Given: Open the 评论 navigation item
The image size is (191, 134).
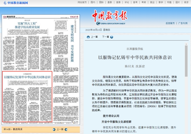Looking at the screenshot, I should [x=127, y=2].
